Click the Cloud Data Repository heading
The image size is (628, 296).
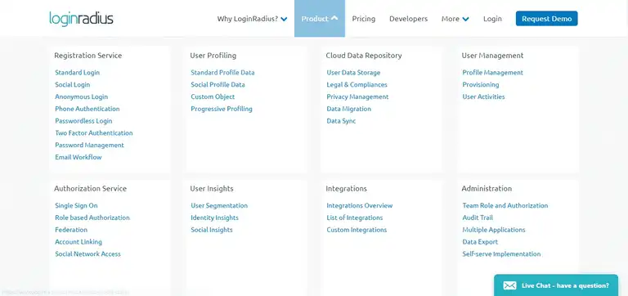click(364, 56)
